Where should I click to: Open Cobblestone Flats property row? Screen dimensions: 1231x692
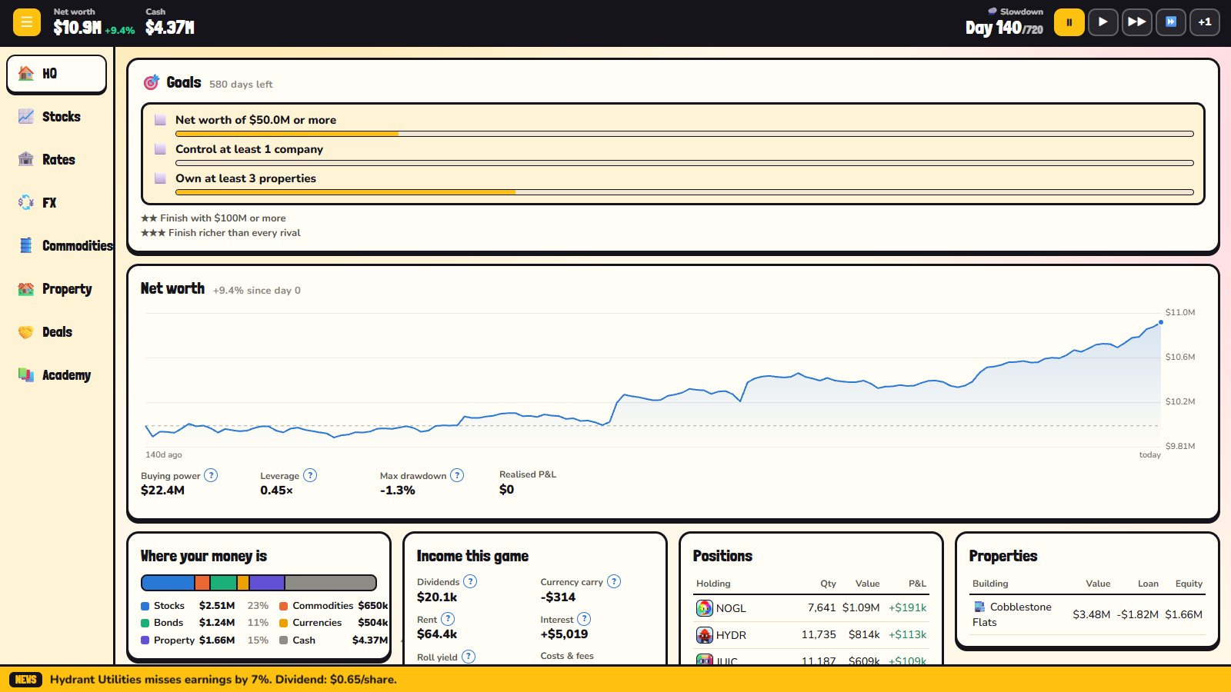[x=1087, y=614]
